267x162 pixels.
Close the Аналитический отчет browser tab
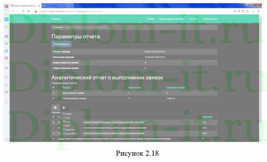pos(39,6)
